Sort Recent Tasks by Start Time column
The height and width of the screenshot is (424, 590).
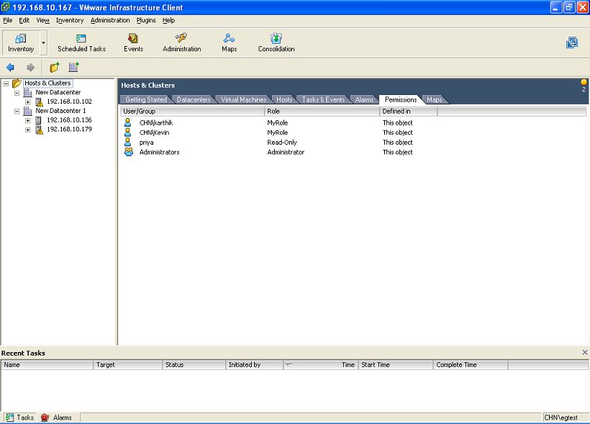tap(396, 365)
